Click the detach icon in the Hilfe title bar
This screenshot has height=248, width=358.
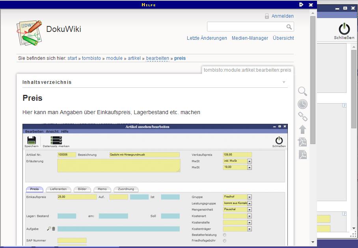click(301, 5)
